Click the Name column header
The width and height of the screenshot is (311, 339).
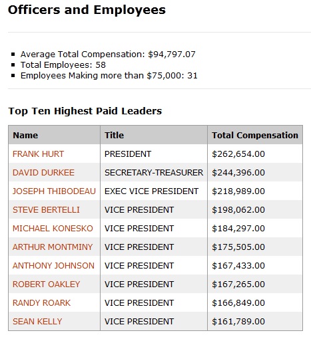[55, 135]
